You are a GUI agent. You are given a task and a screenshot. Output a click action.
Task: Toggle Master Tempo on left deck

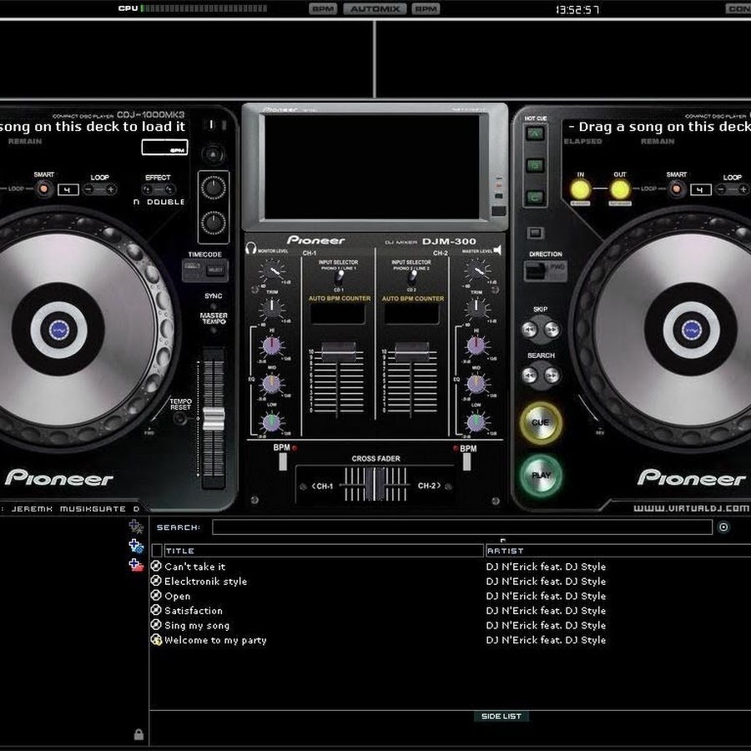coord(214,330)
